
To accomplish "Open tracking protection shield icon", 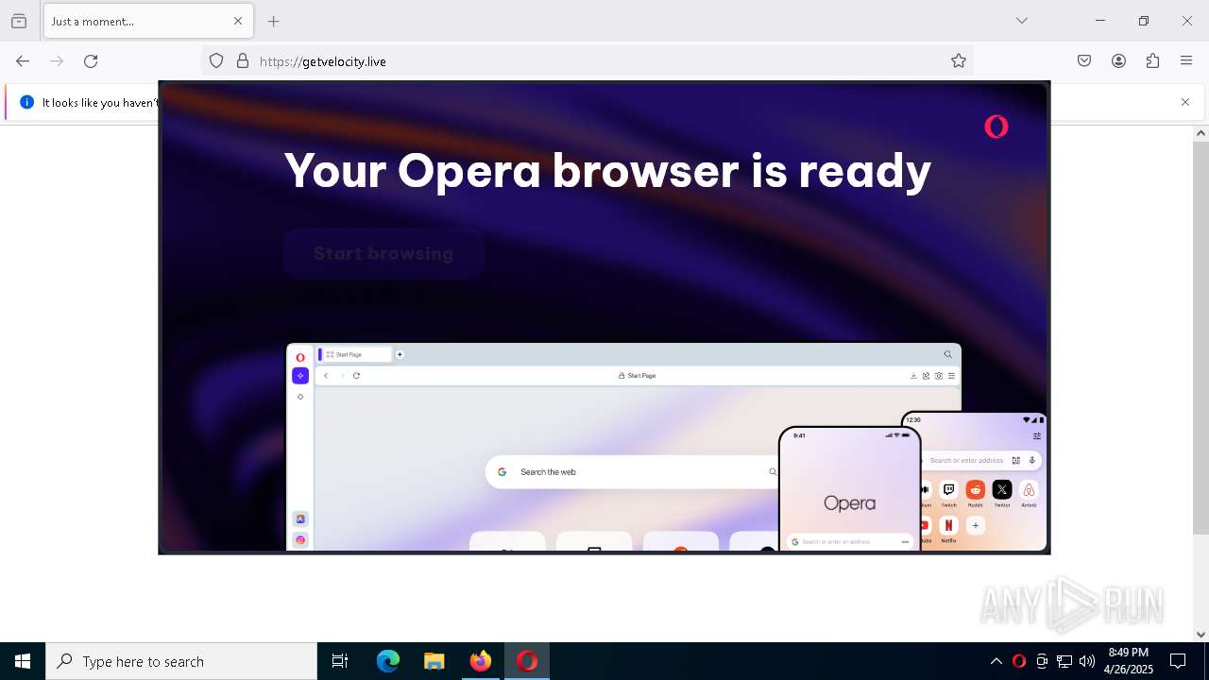I will point(216,61).
